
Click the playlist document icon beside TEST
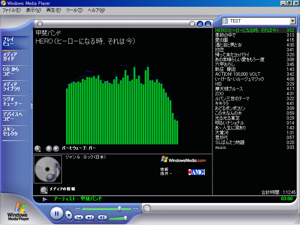tap(226, 21)
